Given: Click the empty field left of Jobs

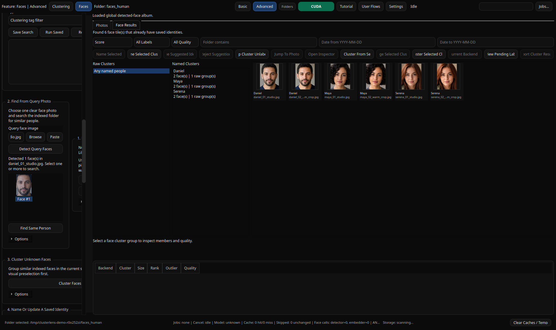Looking at the screenshot, I should coord(506,6).
